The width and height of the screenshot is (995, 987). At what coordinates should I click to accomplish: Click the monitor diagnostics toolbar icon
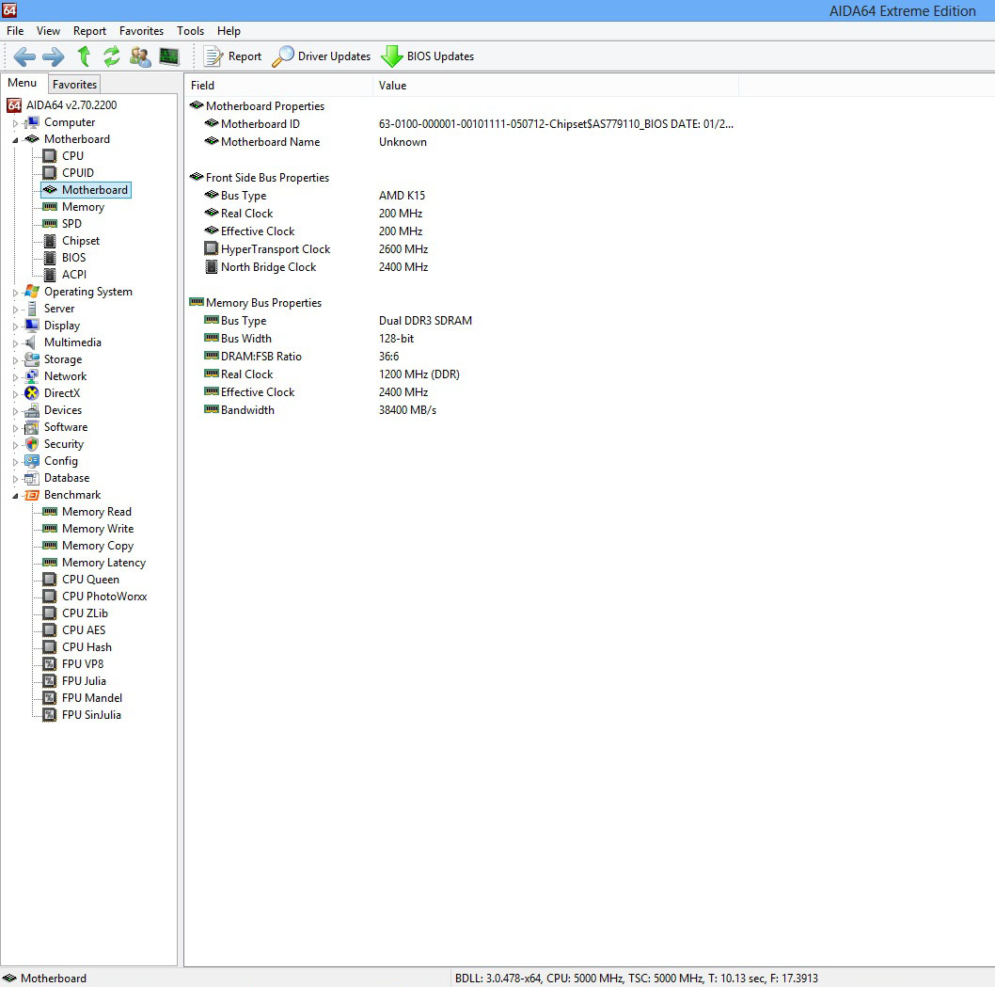click(x=168, y=56)
